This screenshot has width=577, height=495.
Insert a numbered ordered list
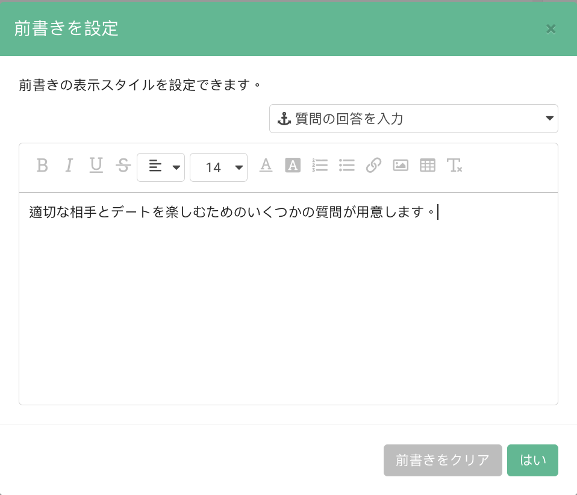[320, 166]
